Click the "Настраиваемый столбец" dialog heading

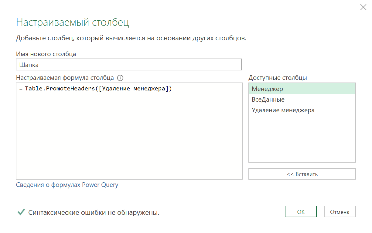(x=73, y=22)
